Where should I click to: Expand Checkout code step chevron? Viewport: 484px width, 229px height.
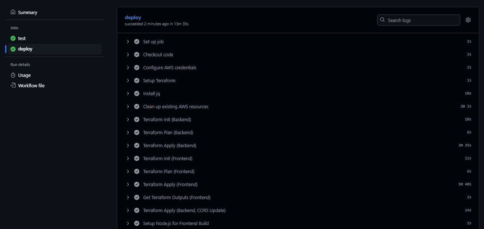click(128, 54)
